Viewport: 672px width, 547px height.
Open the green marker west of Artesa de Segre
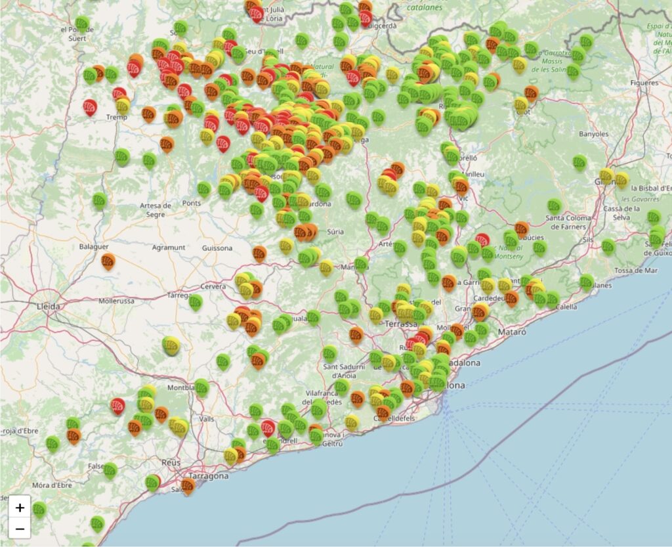click(100, 200)
